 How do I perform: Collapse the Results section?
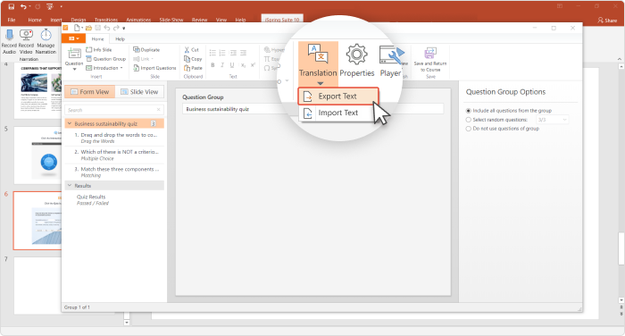point(70,186)
